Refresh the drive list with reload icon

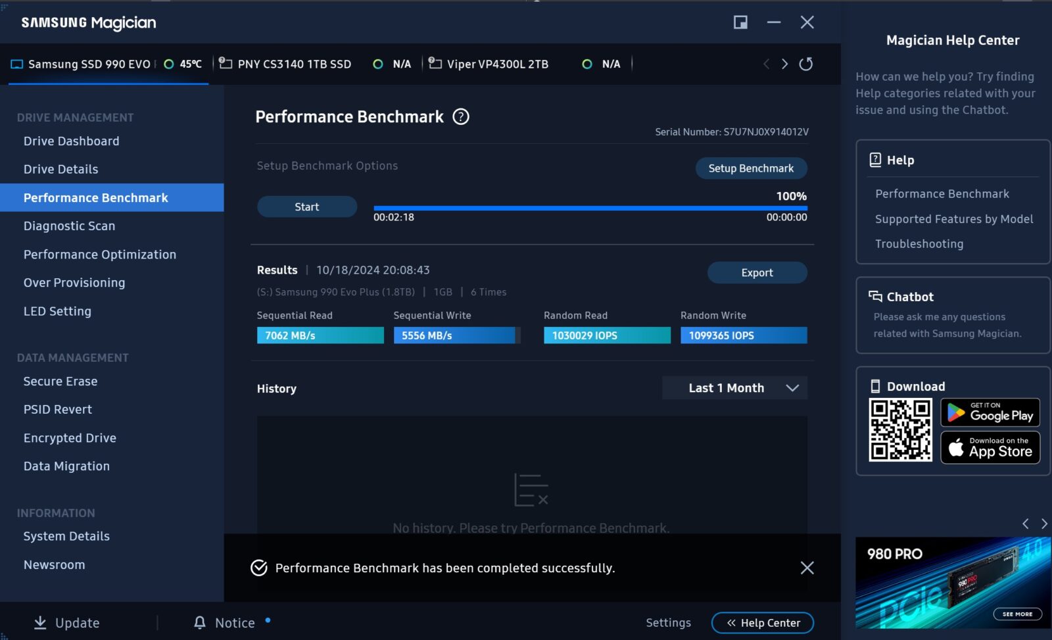(x=805, y=64)
